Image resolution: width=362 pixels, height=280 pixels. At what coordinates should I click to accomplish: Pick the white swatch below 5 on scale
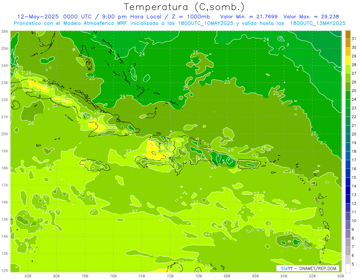348,268
